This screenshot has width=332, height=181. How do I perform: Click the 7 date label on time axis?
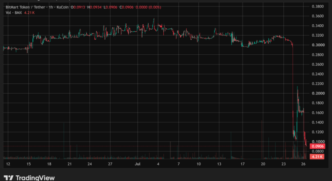[179, 164]
